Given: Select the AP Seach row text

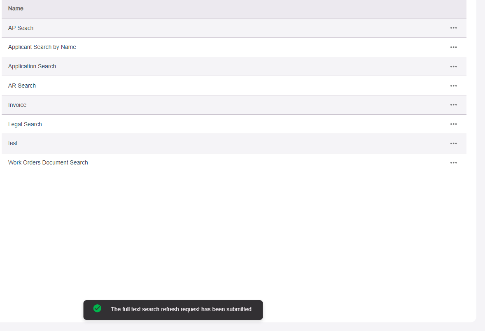Looking at the screenshot, I should [x=21, y=28].
